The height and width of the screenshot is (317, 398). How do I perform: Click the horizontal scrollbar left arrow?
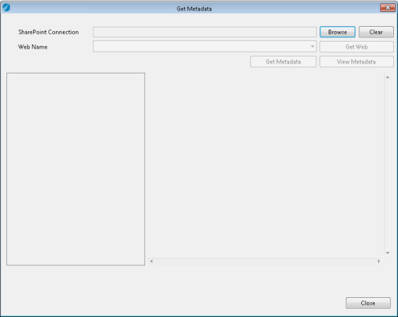pyautogui.click(x=151, y=261)
